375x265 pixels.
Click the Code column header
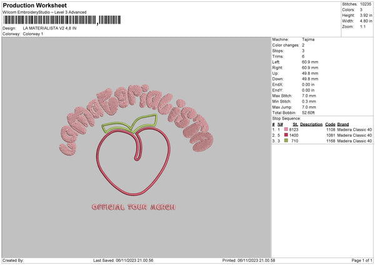330,124
